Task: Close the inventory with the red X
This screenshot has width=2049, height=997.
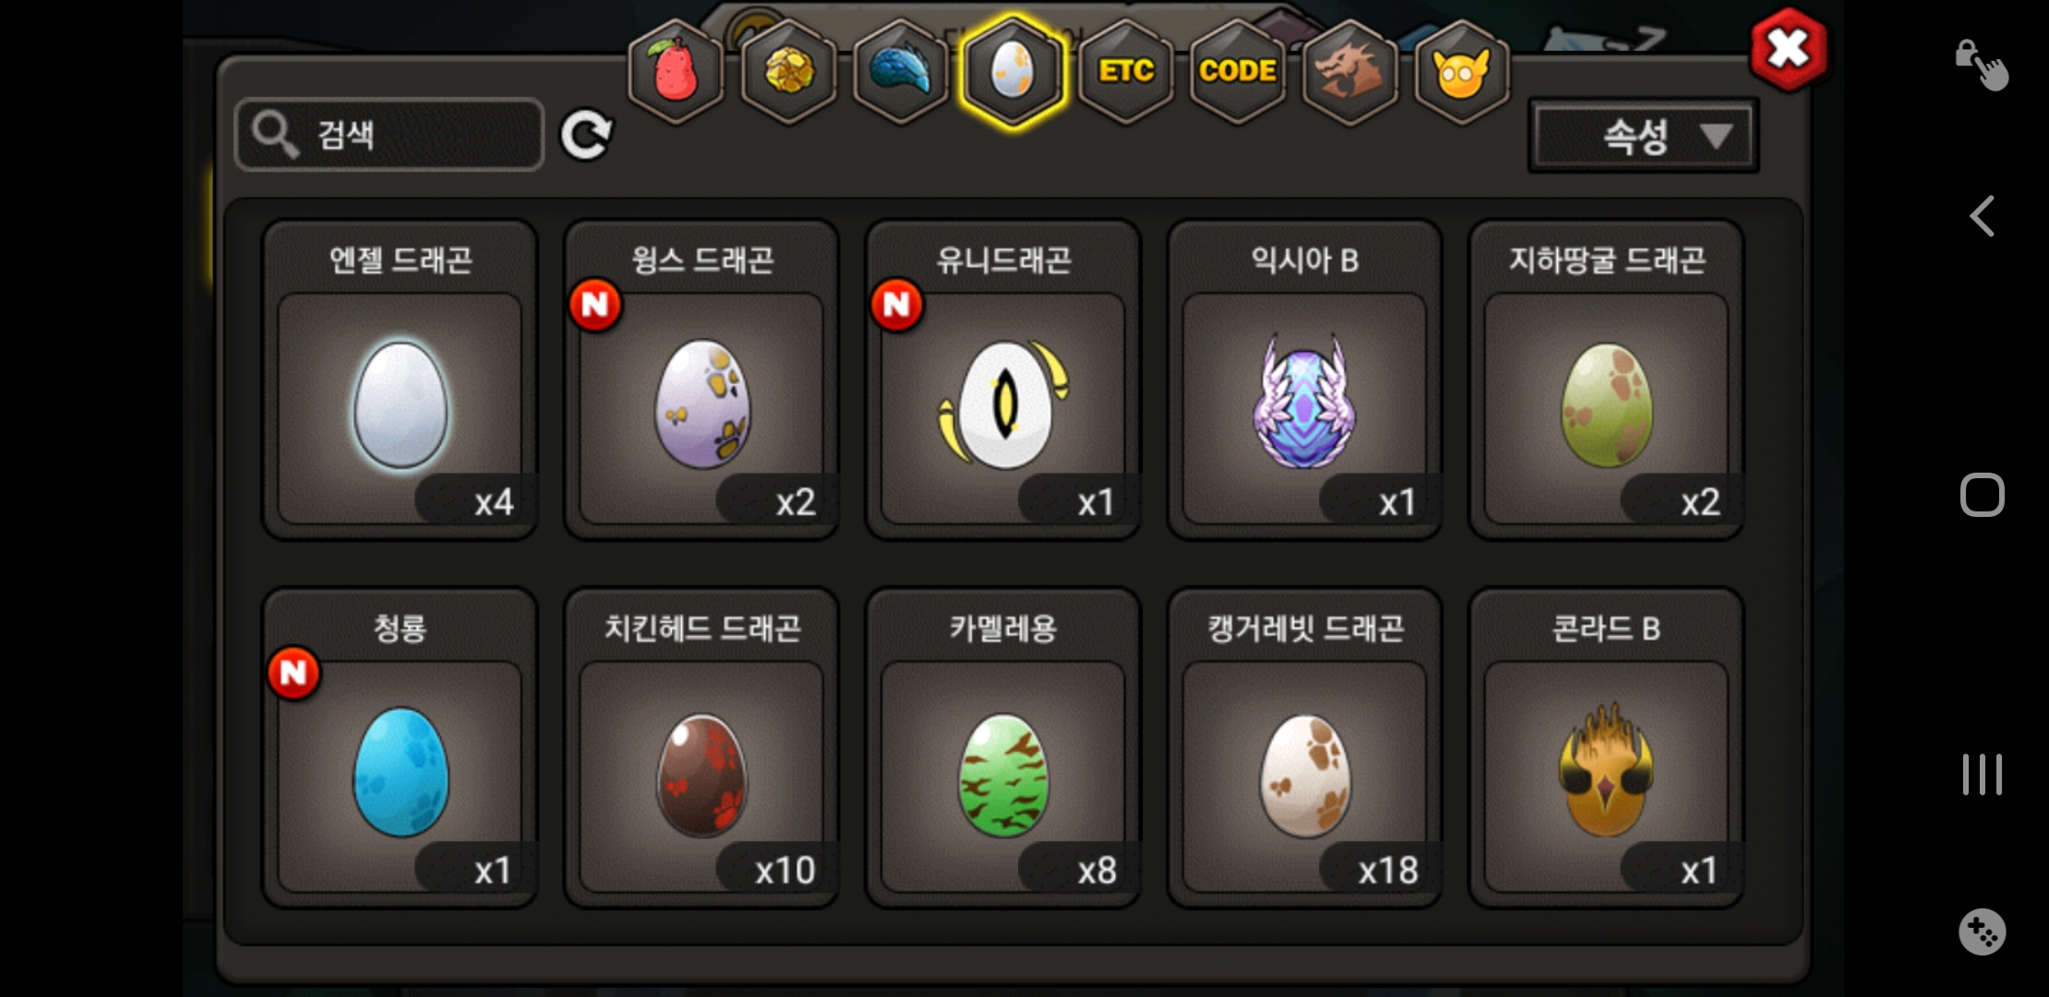Action: (x=1788, y=50)
